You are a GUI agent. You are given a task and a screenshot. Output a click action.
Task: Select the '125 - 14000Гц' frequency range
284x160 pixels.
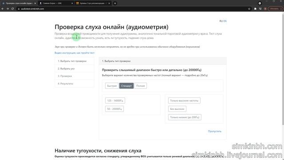(115, 100)
